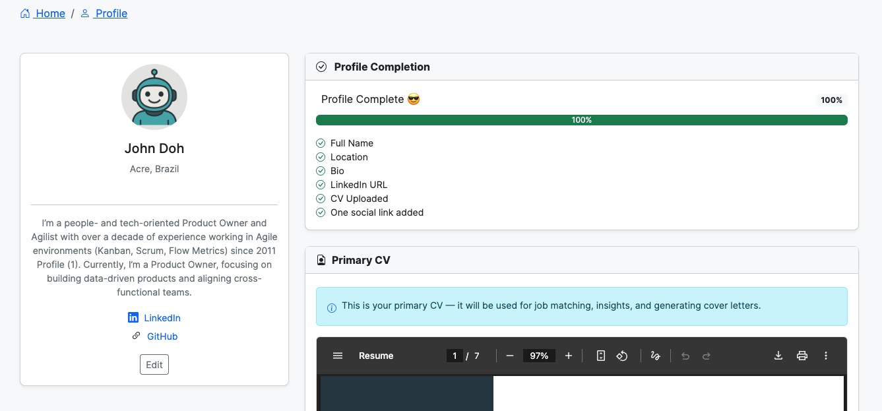The height and width of the screenshot is (411, 882).
Task: Click the fit-to-page icon
Action: (600, 356)
